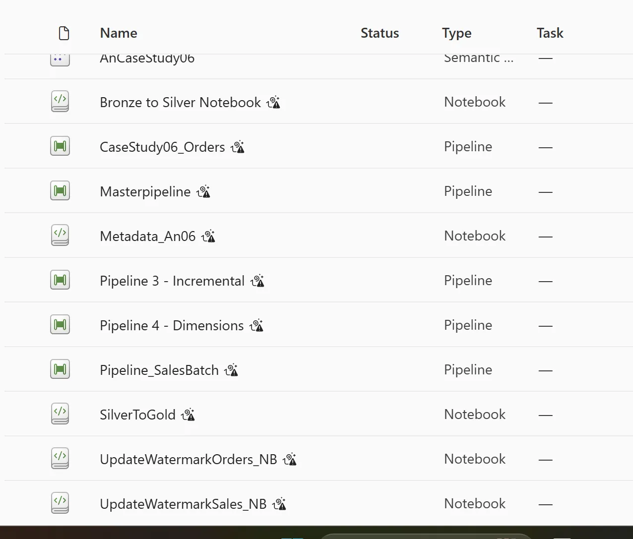Open the Bronze to Silver Notebook item

[x=181, y=102]
